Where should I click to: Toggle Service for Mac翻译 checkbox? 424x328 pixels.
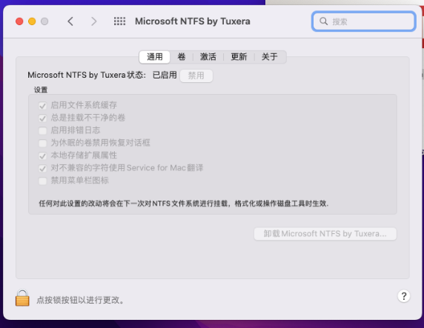42,168
